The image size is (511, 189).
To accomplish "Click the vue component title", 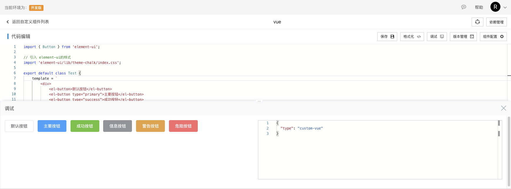I will (x=277, y=22).
